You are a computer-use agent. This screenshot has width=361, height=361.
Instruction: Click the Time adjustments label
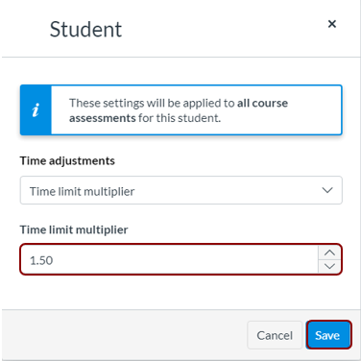pyautogui.click(x=67, y=160)
